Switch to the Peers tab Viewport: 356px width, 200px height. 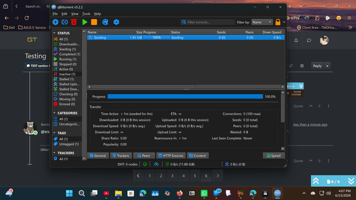(144, 156)
